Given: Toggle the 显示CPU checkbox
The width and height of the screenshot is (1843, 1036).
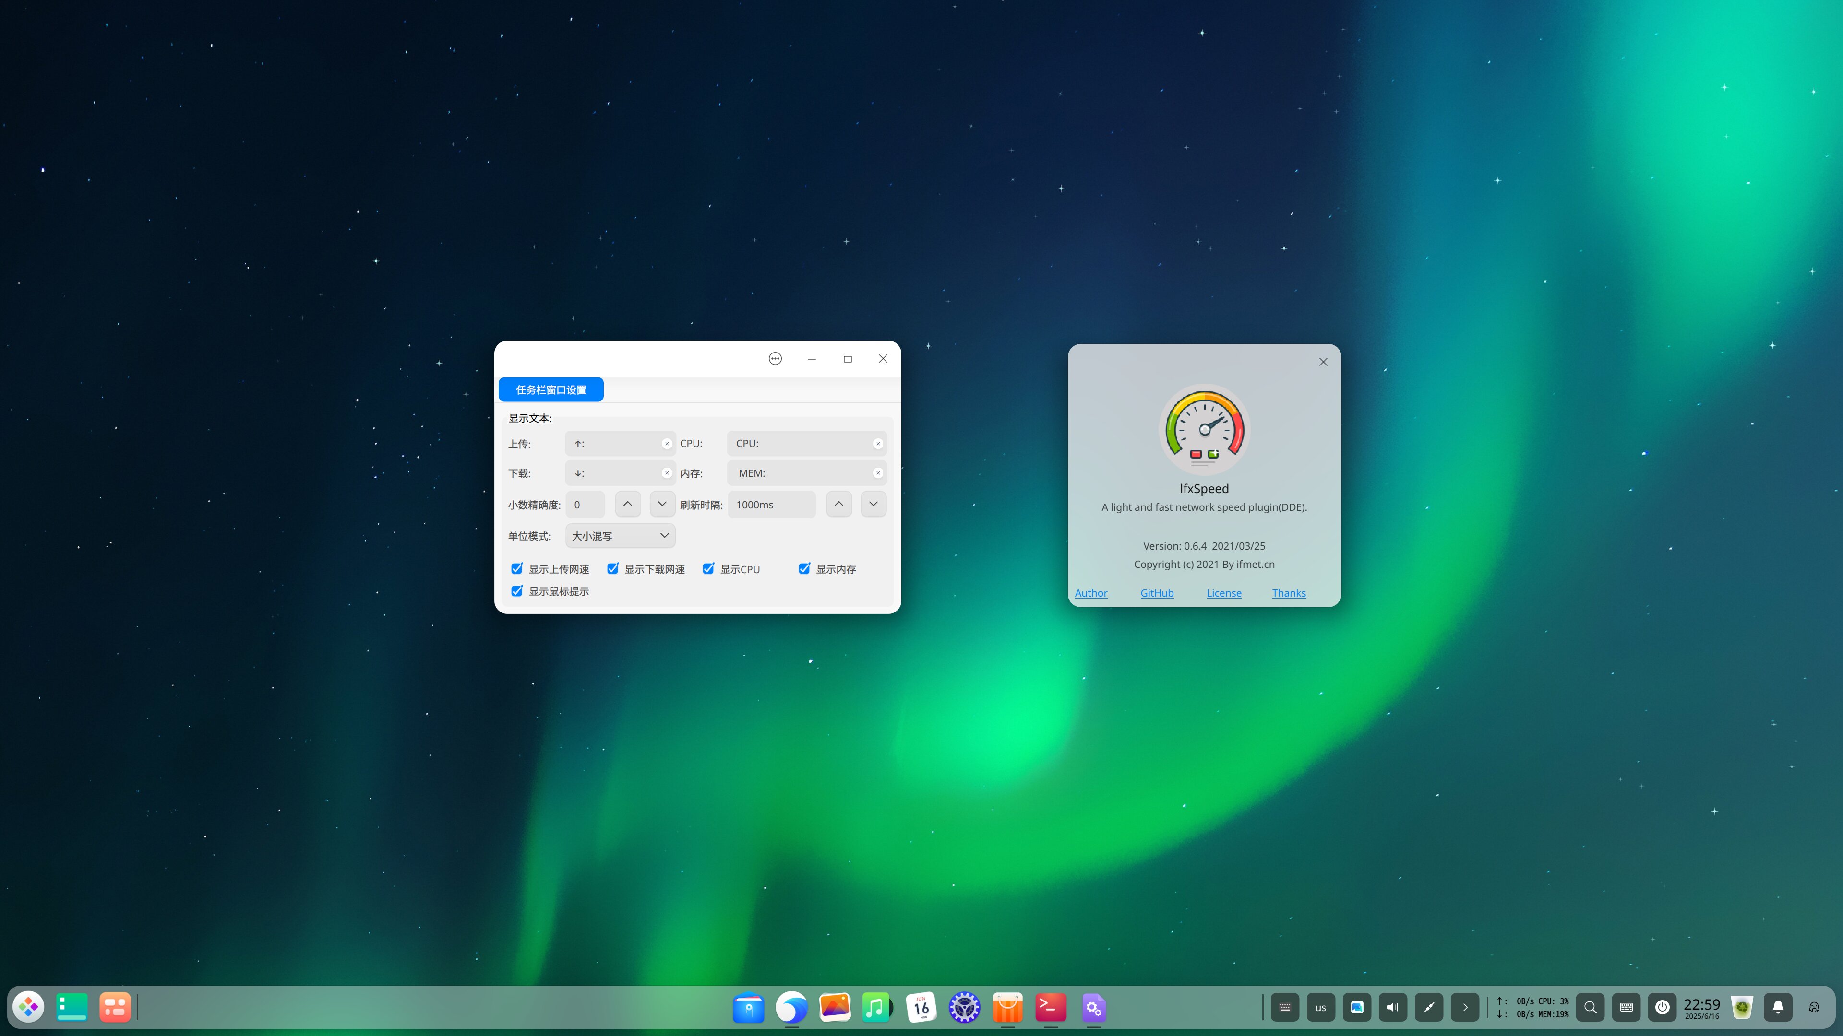Looking at the screenshot, I should coord(708,569).
